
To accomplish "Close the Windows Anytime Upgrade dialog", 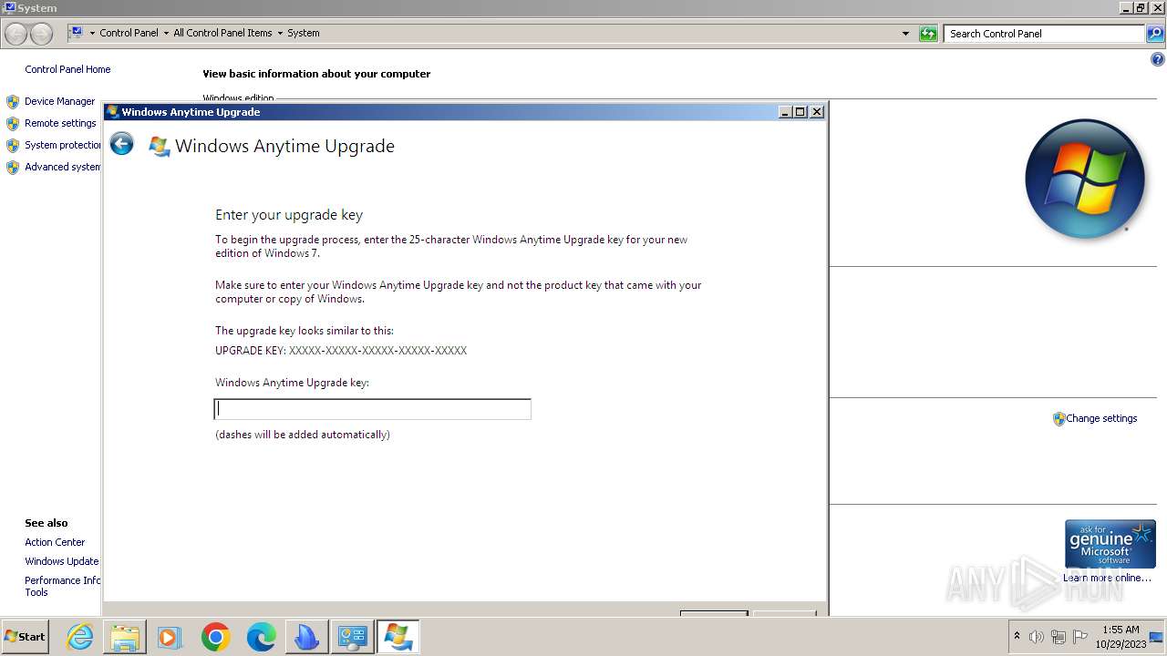I will [817, 112].
